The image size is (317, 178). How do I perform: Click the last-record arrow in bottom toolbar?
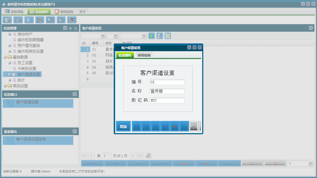(161, 163)
